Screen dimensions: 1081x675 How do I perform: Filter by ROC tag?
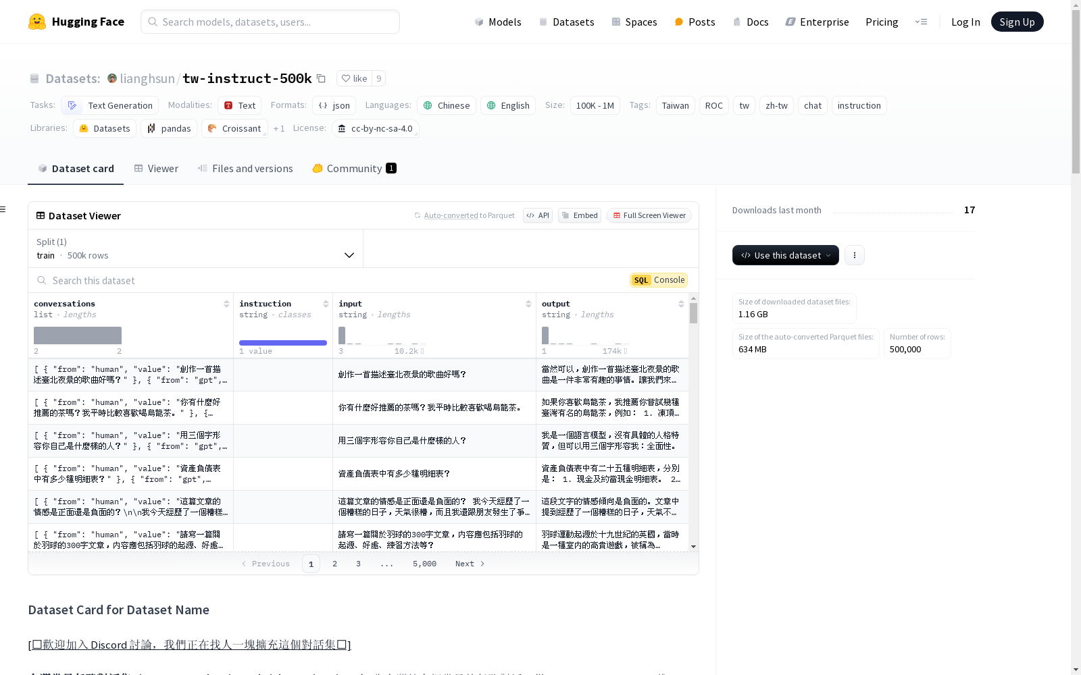click(714, 105)
